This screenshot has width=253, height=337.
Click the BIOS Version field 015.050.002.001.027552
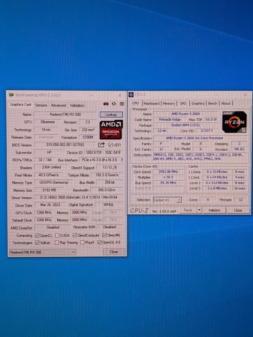[x=65, y=145]
